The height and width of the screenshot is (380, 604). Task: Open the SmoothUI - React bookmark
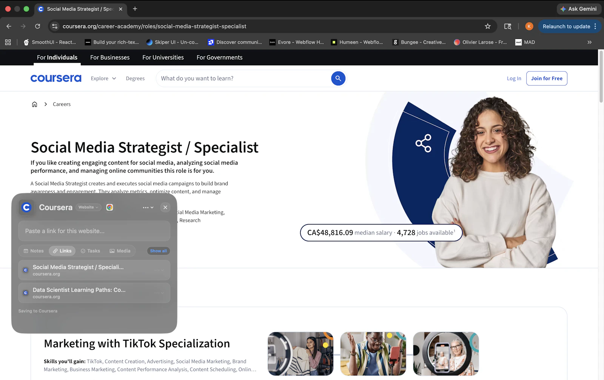pos(50,42)
